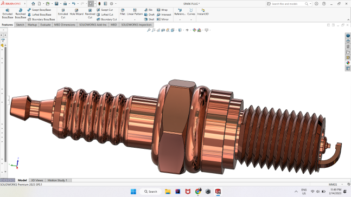Viewport: 351px width, 197px height.
Task: Switch to the Sketch tab
Action: coord(20,25)
